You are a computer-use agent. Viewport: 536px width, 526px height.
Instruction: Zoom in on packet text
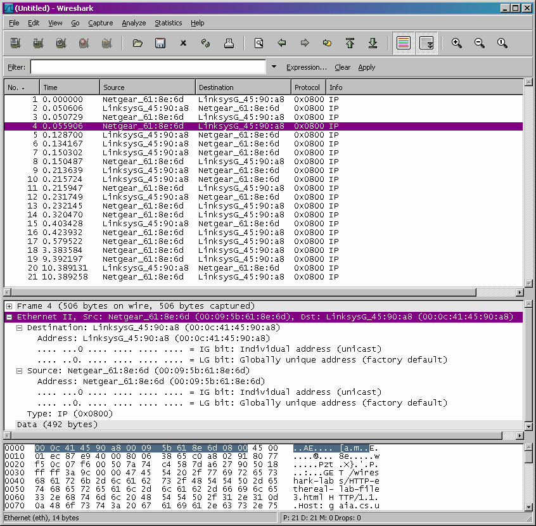click(457, 43)
